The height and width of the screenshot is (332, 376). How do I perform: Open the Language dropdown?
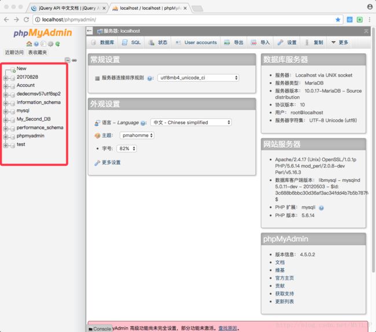pos(191,122)
